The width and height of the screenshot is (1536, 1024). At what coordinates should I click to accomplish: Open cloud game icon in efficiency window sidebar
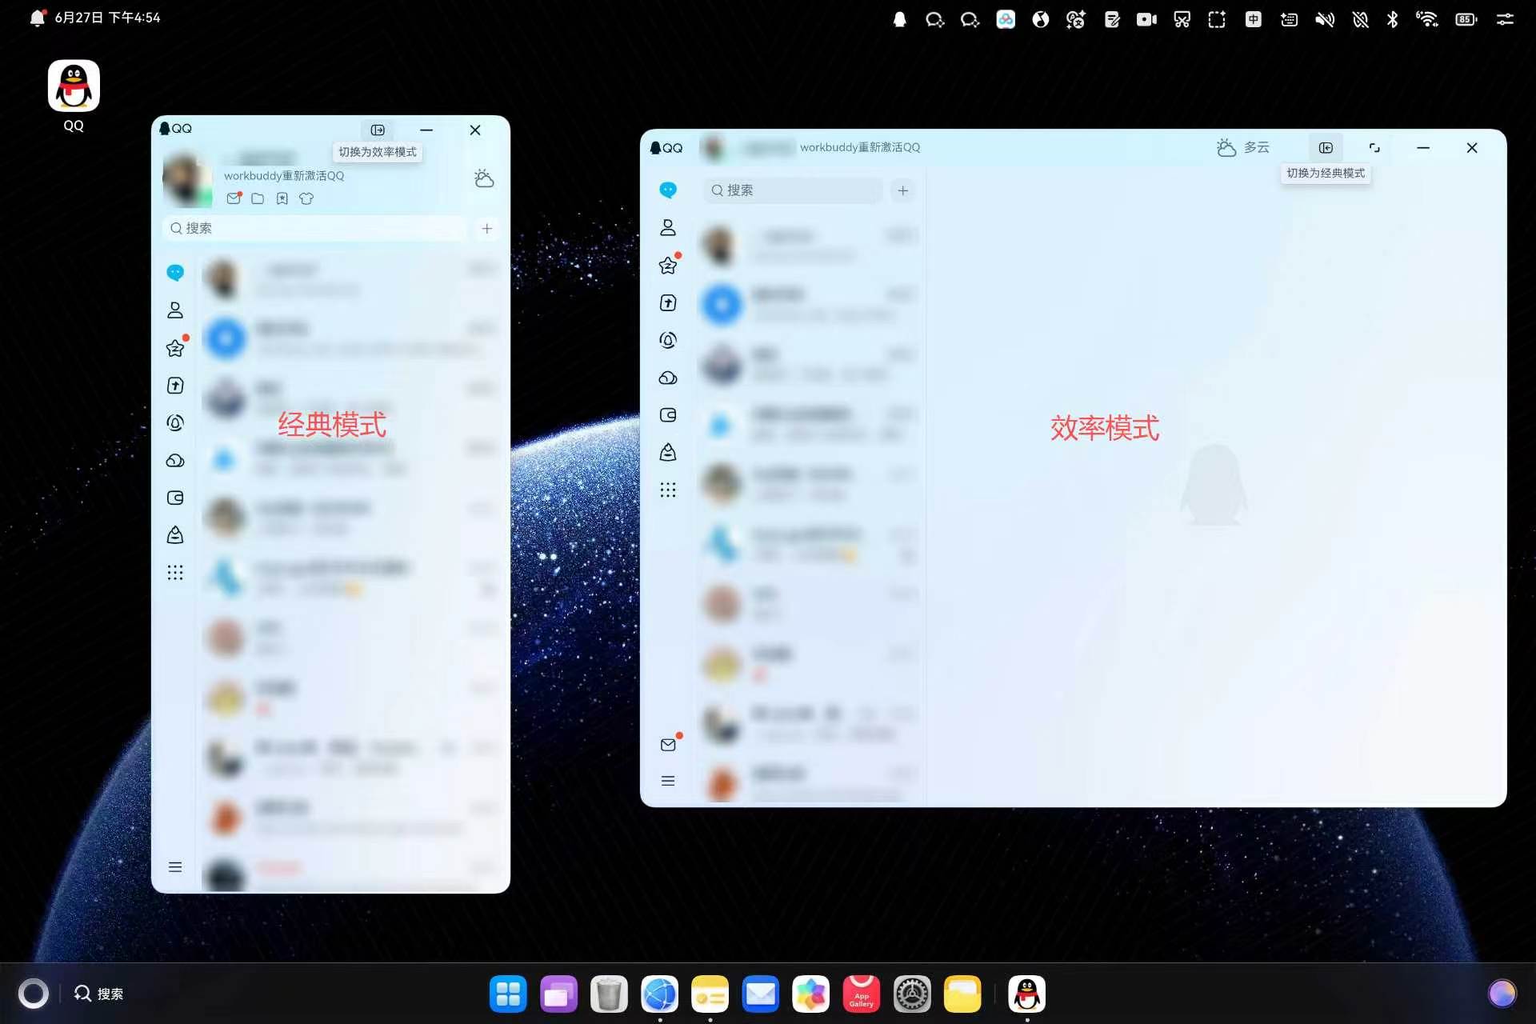coord(668,378)
